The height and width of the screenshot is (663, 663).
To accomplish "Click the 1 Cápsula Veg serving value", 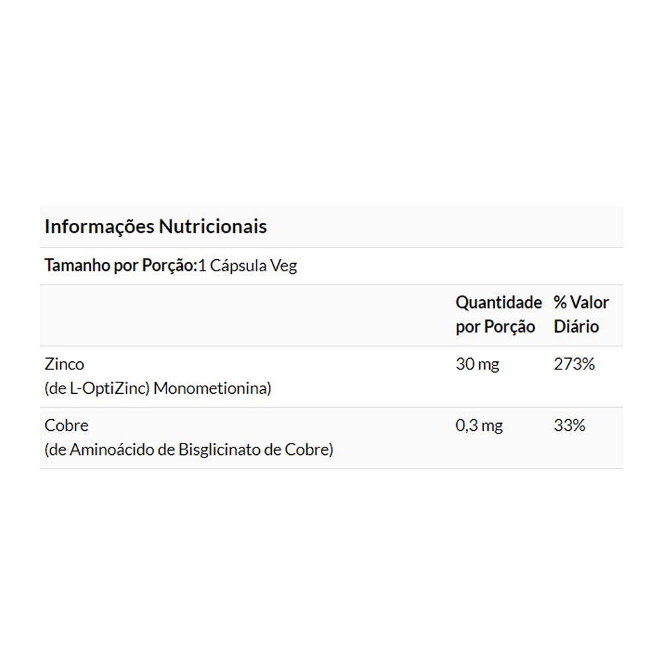I will coord(248,267).
